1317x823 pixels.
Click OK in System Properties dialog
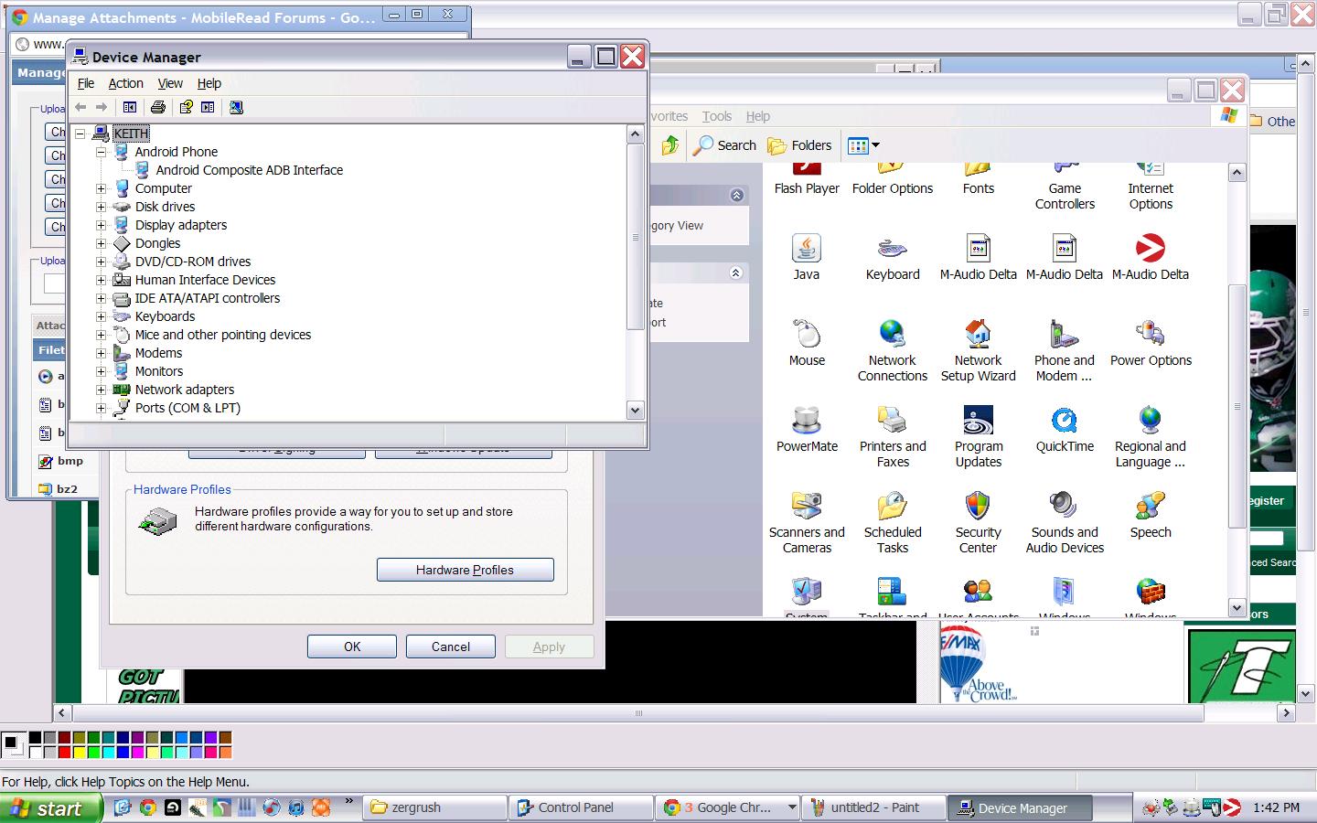[352, 647]
